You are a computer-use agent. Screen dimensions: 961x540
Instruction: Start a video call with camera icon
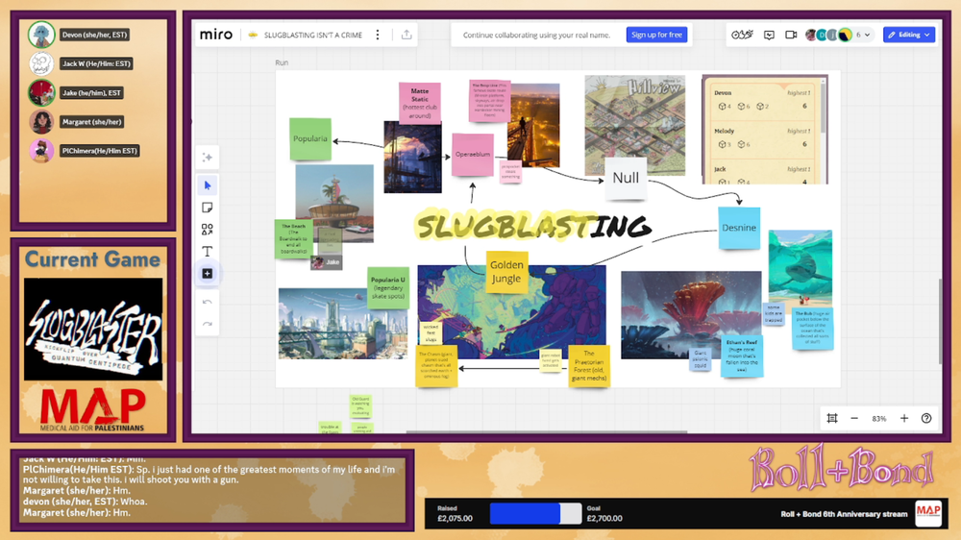(791, 35)
